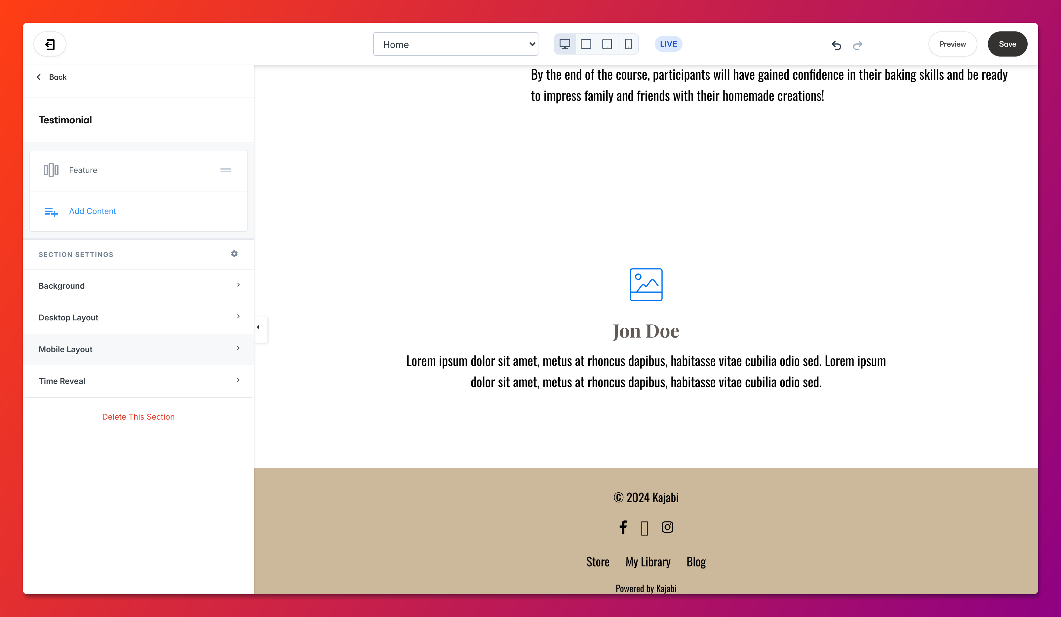Redo the last change
The width and height of the screenshot is (1061, 617).
tap(857, 45)
